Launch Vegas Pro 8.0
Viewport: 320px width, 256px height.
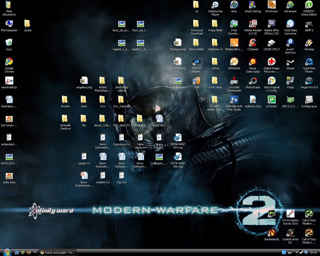pos(309,82)
